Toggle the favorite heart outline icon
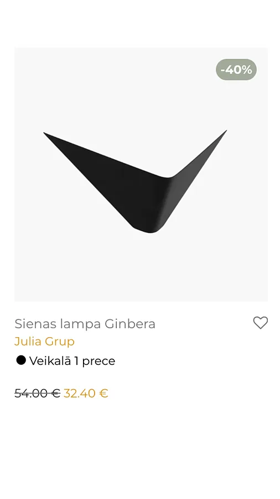 [260, 323]
